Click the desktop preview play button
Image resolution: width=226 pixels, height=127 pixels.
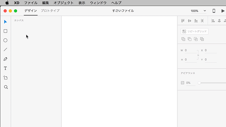(x=223, y=11)
